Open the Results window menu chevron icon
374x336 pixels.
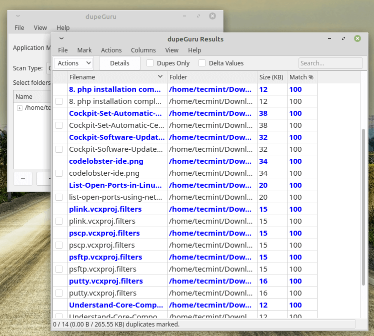[x=61, y=38]
